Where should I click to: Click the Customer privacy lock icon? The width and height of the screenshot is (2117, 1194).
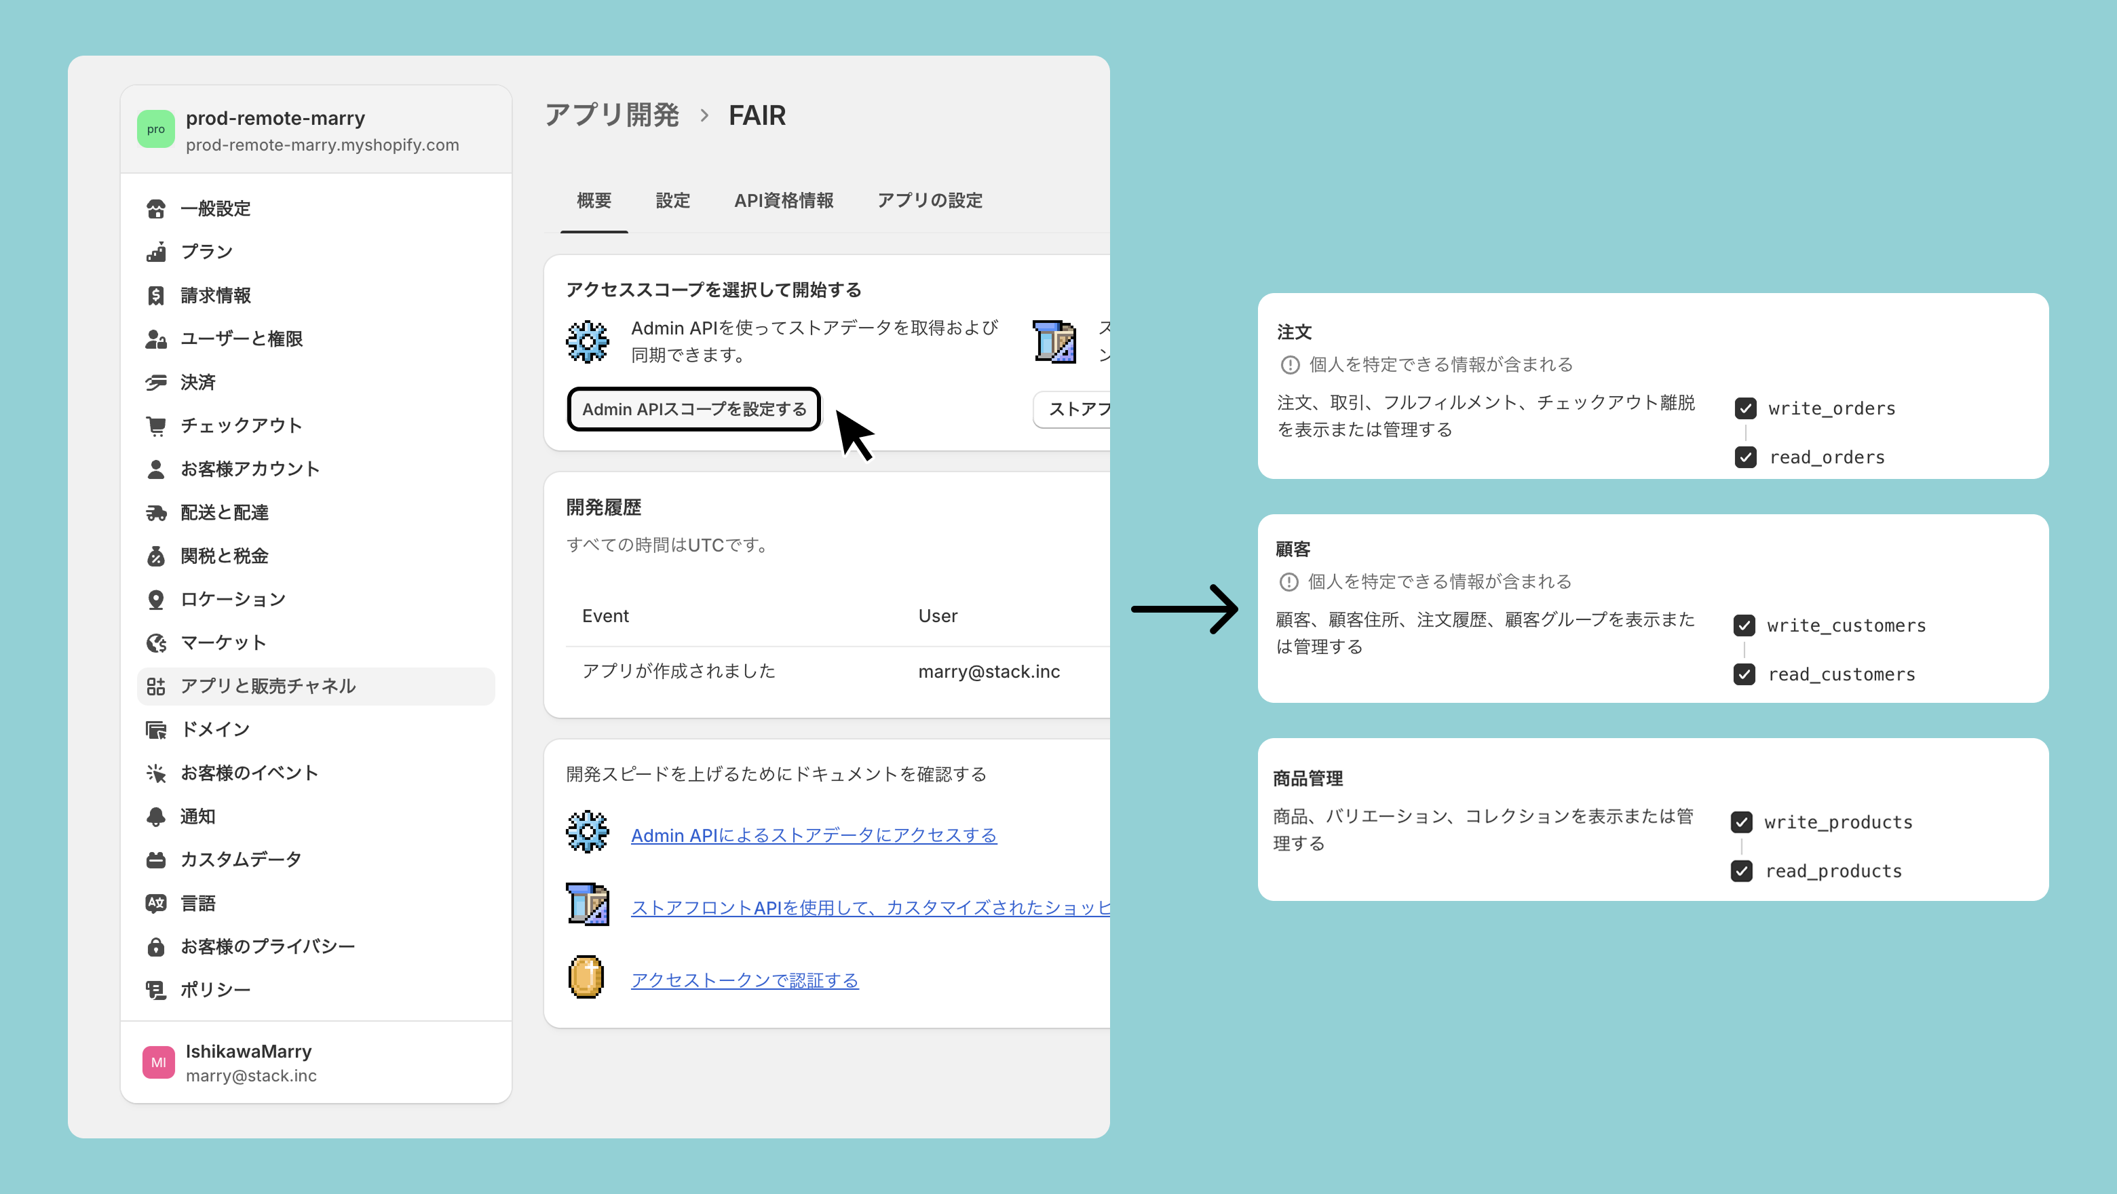tap(155, 946)
